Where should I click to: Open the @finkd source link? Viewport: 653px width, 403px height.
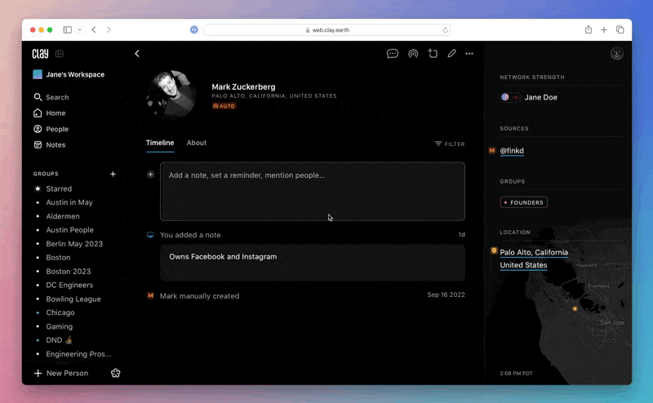(512, 151)
